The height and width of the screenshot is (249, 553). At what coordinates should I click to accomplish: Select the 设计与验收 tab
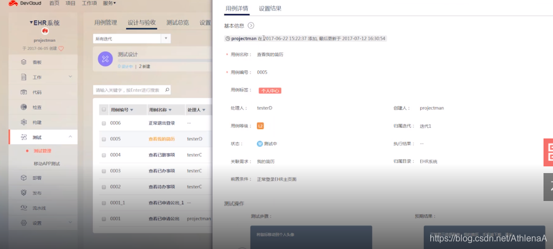[141, 22]
